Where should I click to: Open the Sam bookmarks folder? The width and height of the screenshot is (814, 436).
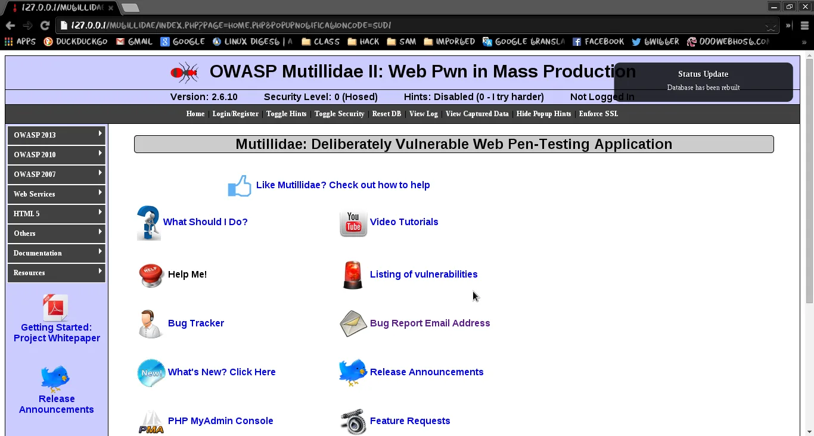402,42
